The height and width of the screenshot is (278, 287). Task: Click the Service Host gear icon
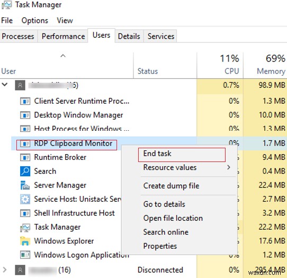coord(25,199)
